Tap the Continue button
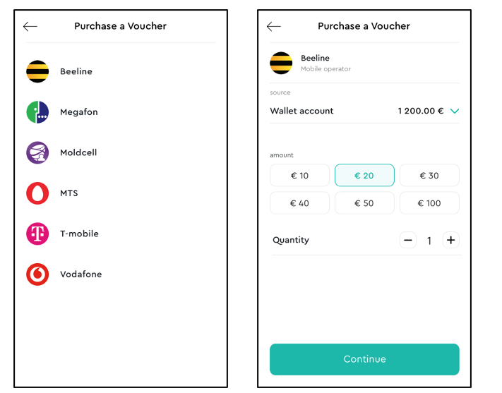The height and width of the screenshot is (393, 502). coord(364,359)
